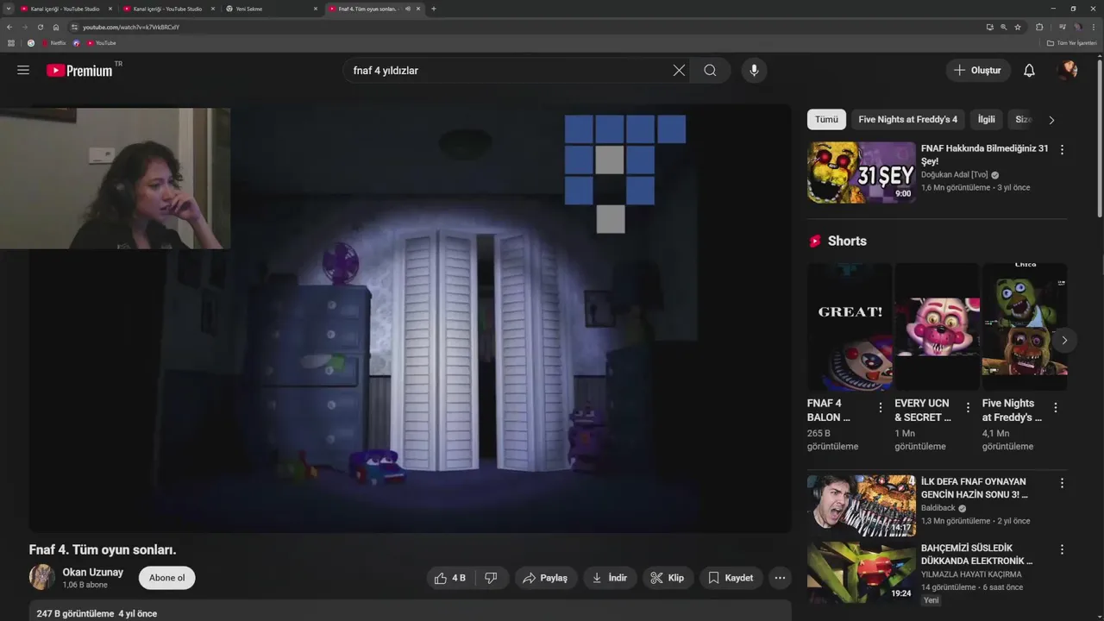Click Oluştur create button
1104x621 pixels.
(x=978, y=70)
